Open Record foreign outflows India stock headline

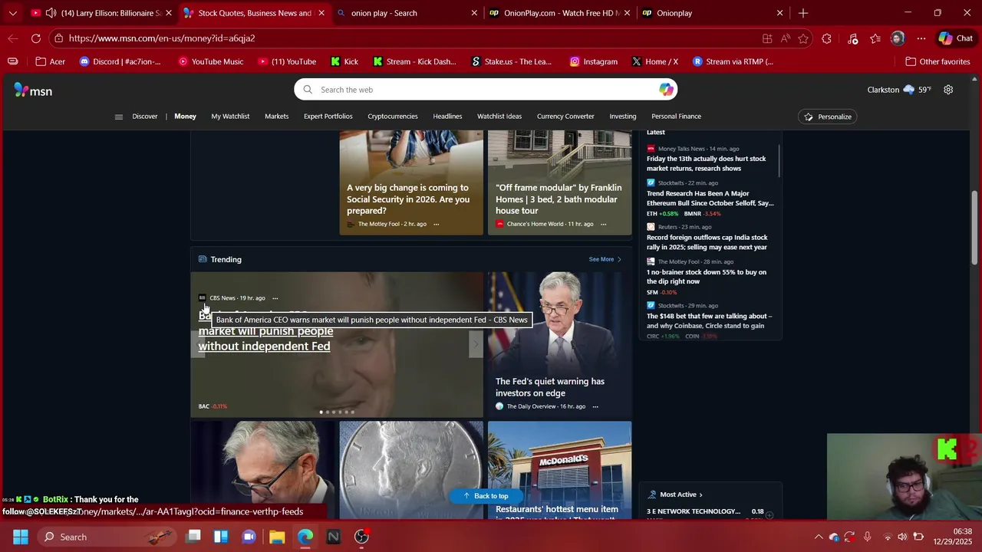click(x=707, y=242)
